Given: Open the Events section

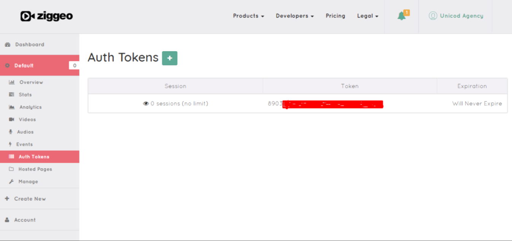Looking at the screenshot, I should pos(24,144).
